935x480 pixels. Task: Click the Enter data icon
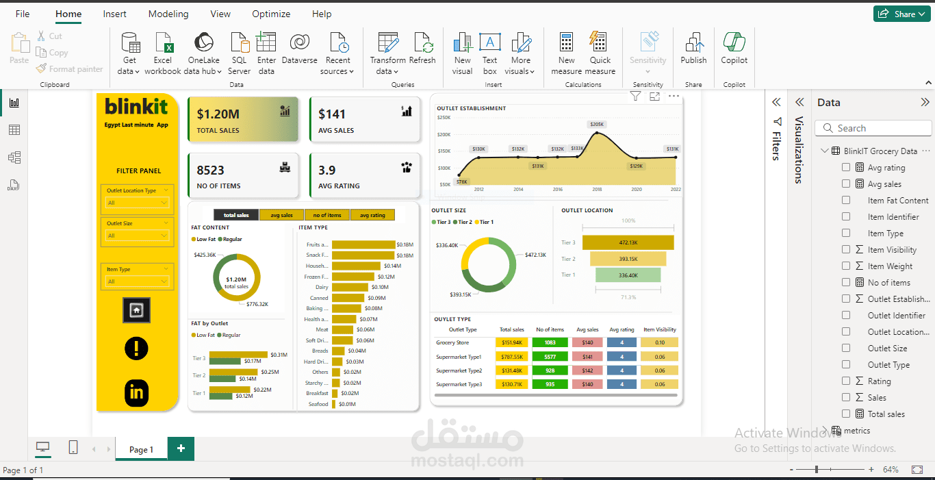pyautogui.click(x=266, y=42)
